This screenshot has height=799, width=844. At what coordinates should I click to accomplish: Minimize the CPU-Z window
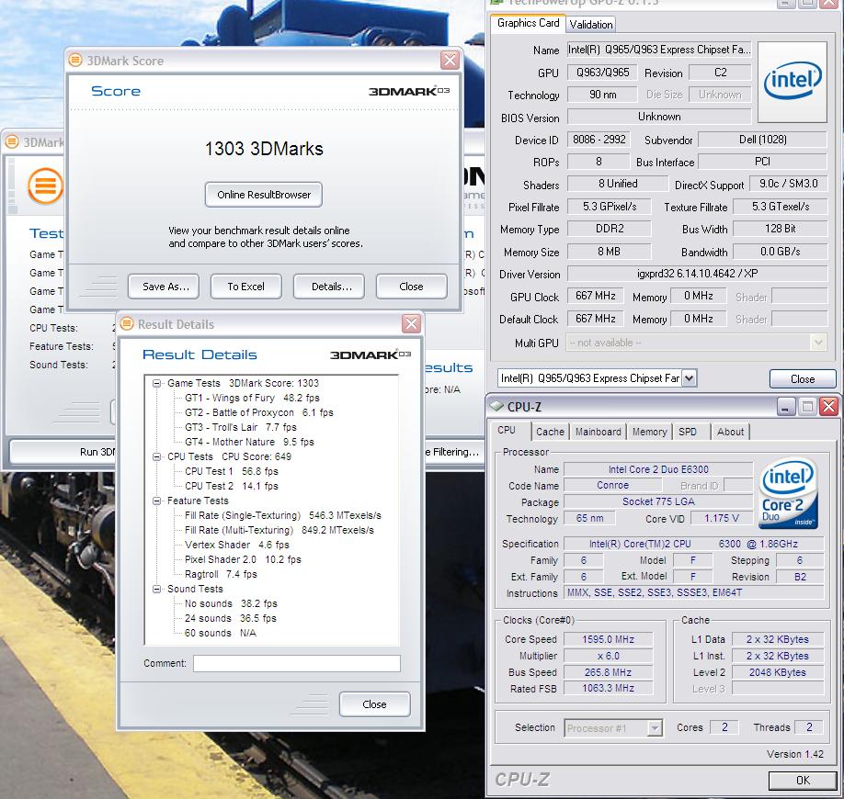pyautogui.click(x=786, y=407)
